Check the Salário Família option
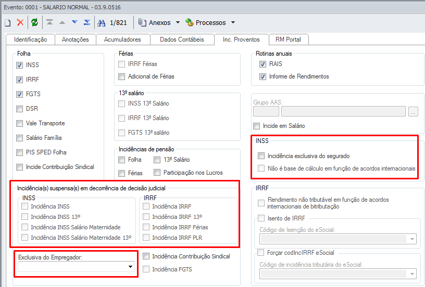 (19, 138)
